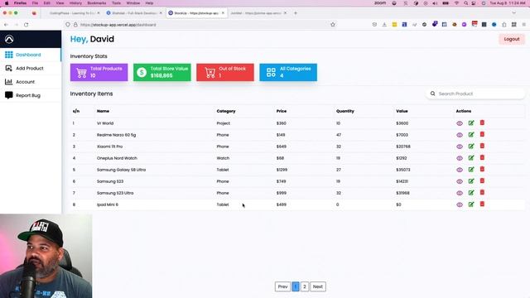The image size is (530, 298).
Task: Go to page 2 of inventory
Action: [x=305, y=286]
